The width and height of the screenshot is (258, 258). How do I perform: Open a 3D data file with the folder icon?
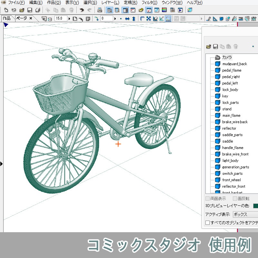208,46
